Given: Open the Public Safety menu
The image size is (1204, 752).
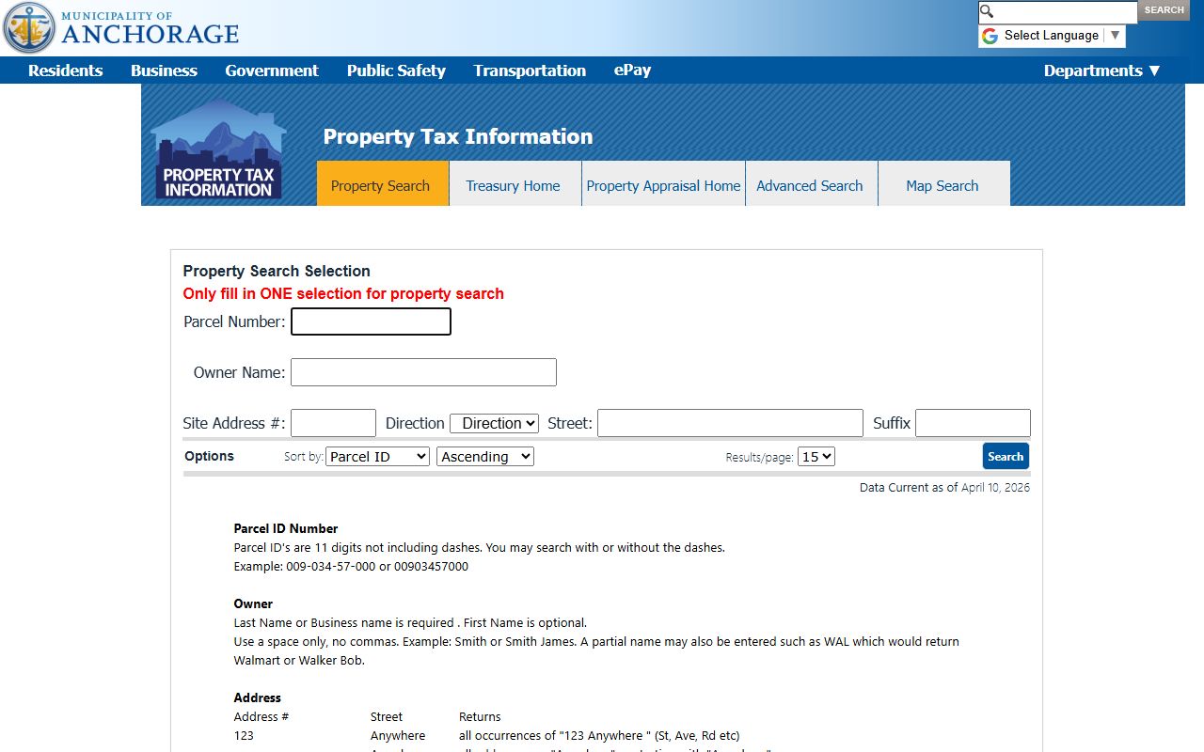Looking at the screenshot, I should [396, 70].
